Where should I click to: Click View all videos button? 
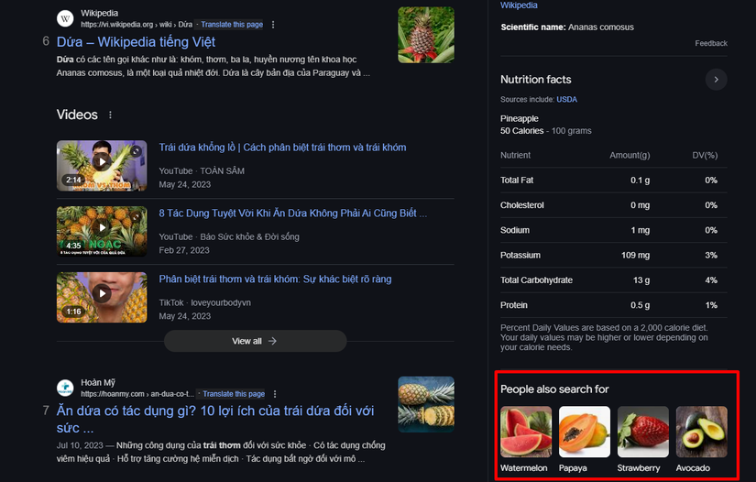[x=255, y=341]
